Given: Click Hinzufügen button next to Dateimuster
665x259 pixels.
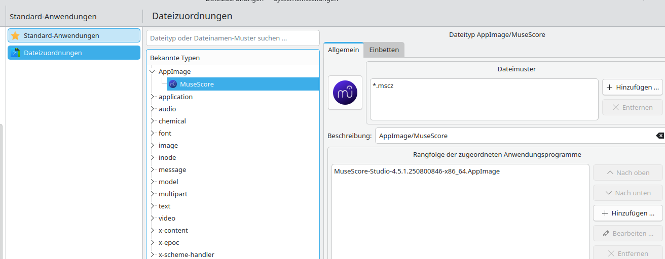Looking at the screenshot, I should [632, 87].
